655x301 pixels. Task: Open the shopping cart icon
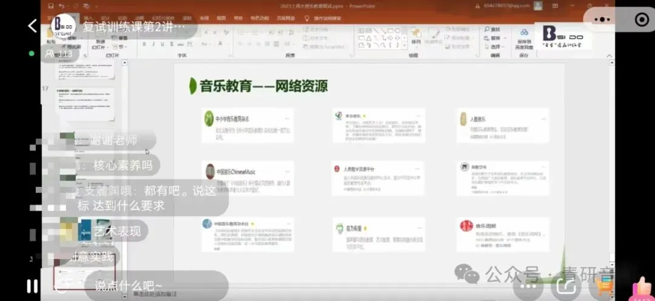pyautogui.click(x=605, y=286)
